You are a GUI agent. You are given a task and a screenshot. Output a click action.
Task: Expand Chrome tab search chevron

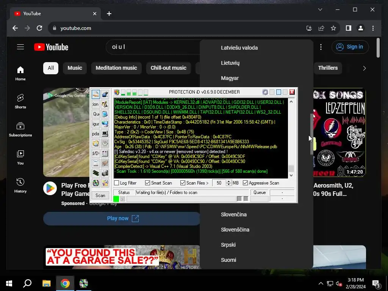coord(320,9)
